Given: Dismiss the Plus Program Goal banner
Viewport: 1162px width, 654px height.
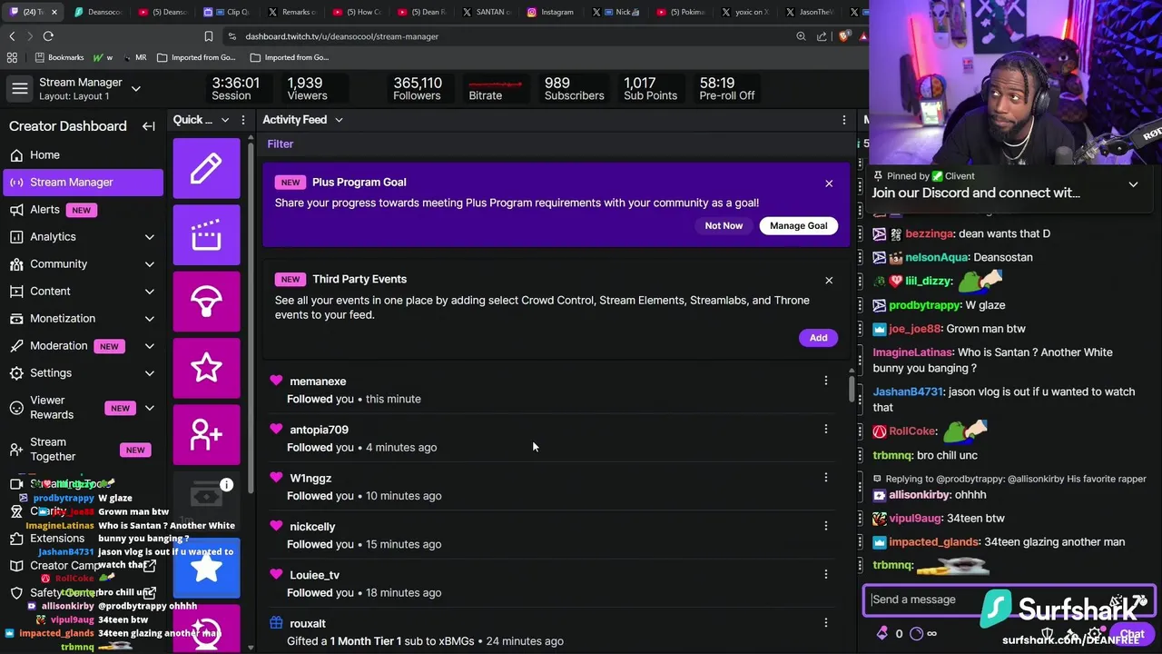Looking at the screenshot, I should [x=829, y=183].
